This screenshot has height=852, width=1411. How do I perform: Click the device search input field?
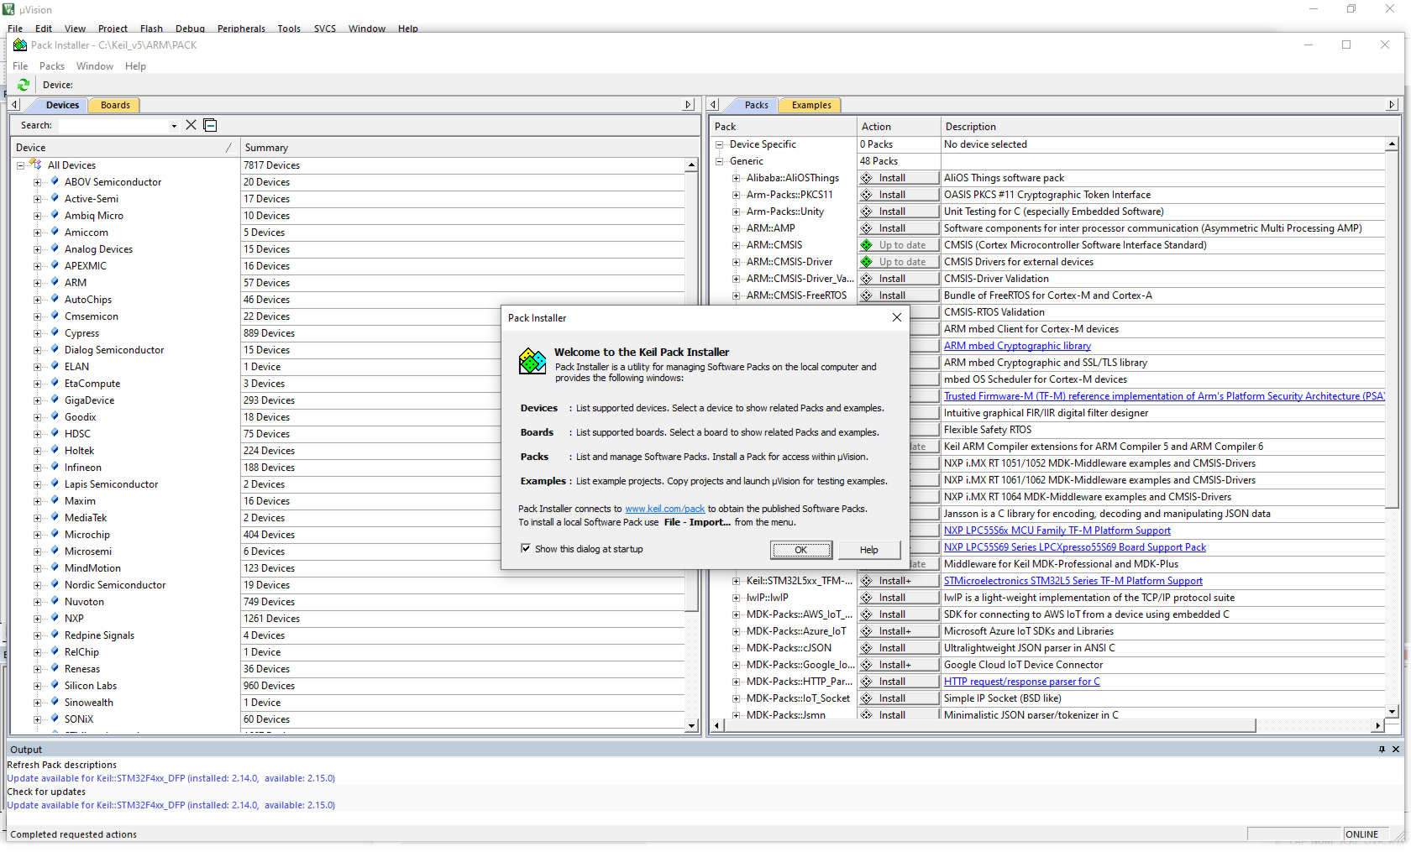click(x=113, y=125)
